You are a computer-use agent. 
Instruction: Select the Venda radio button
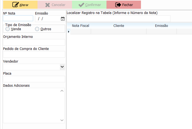[x=7, y=29]
